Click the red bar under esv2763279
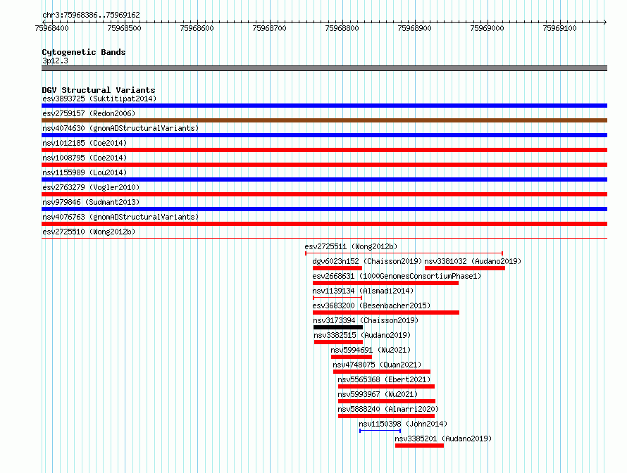 [x=324, y=194]
